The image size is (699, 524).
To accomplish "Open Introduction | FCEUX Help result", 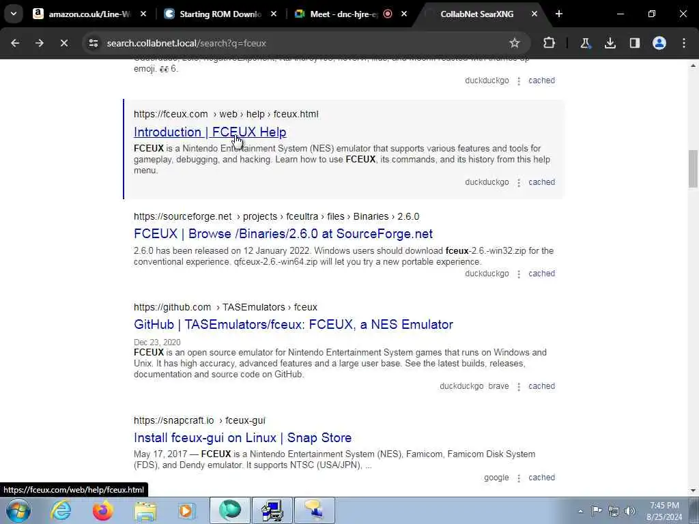I will point(210,132).
